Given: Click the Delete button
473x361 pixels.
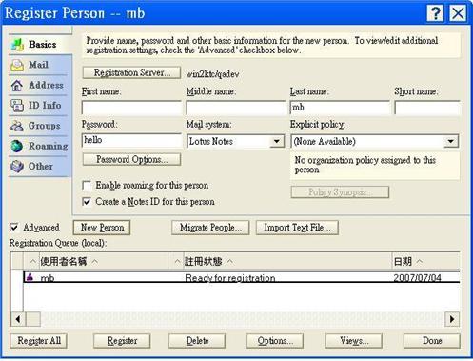Looking at the screenshot, I should (x=197, y=341).
